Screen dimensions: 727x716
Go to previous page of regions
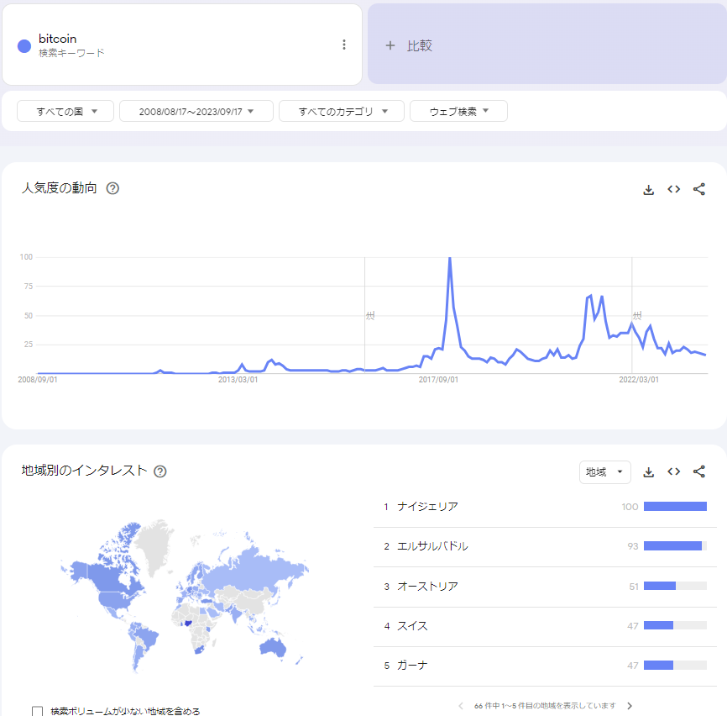pyautogui.click(x=460, y=706)
